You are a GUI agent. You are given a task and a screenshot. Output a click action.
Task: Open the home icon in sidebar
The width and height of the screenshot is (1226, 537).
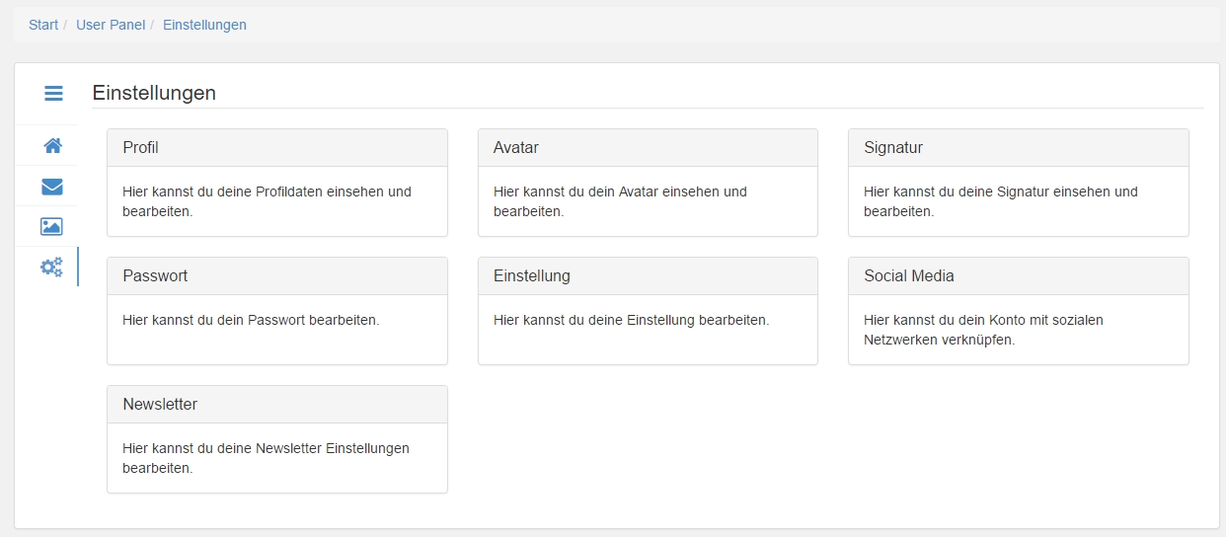[52, 146]
